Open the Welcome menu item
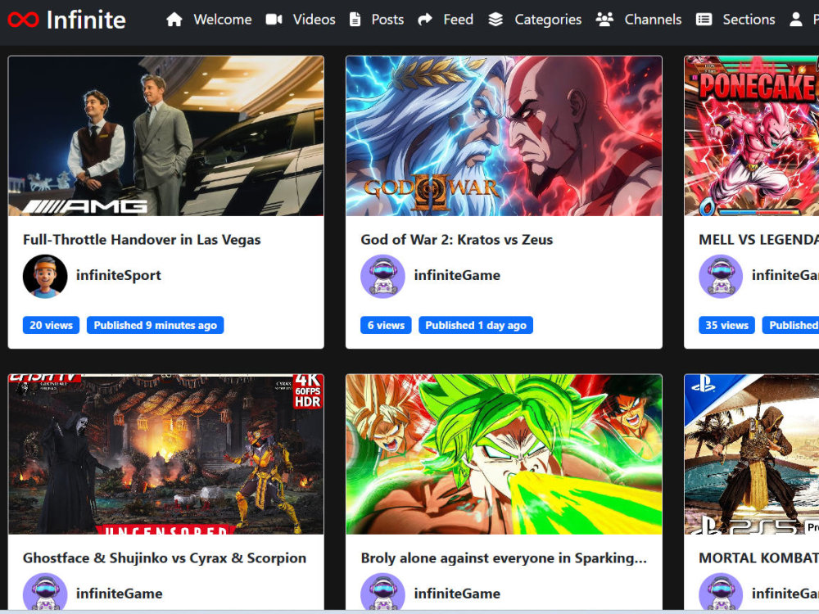Image resolution: width=819 pixels, height=614 pixels. (223, 20)
